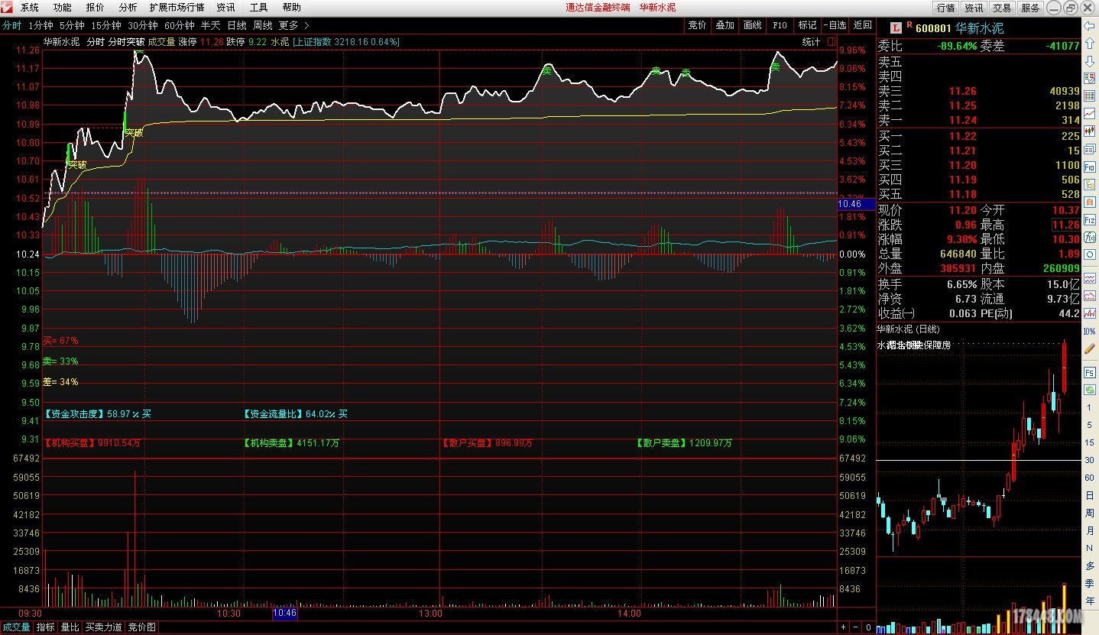Click the back arrow icon in right sidebar
This screenshot has height=635, width=1099.
pyautogui.click(x=1090, y=25)
